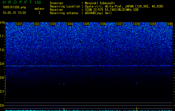Click the horizontal carrier line near 0.88 kHz

89,66
